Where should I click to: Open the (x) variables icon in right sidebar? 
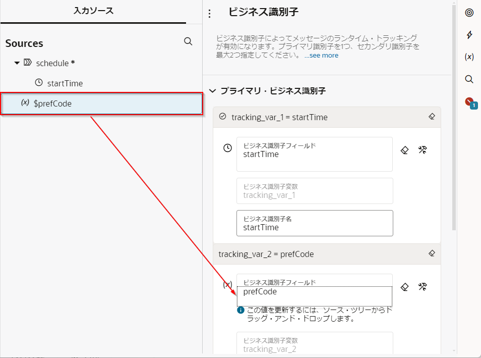pyautogui.click(x=469, y=57)
